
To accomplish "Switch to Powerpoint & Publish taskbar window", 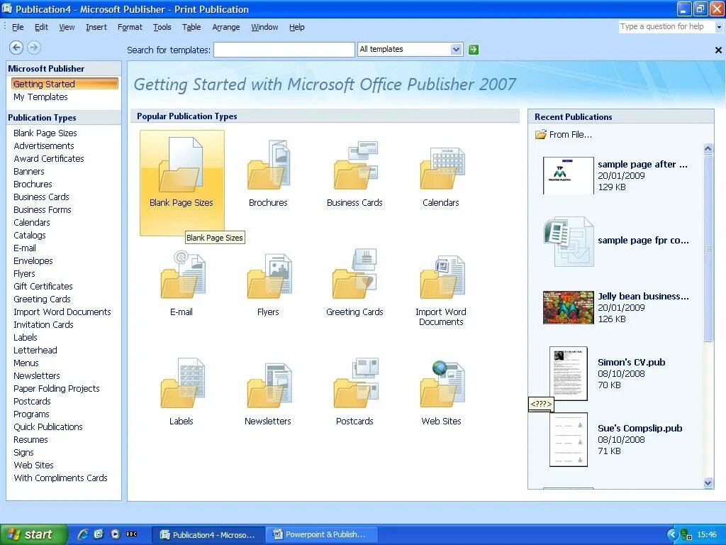I will coord(321,534).
